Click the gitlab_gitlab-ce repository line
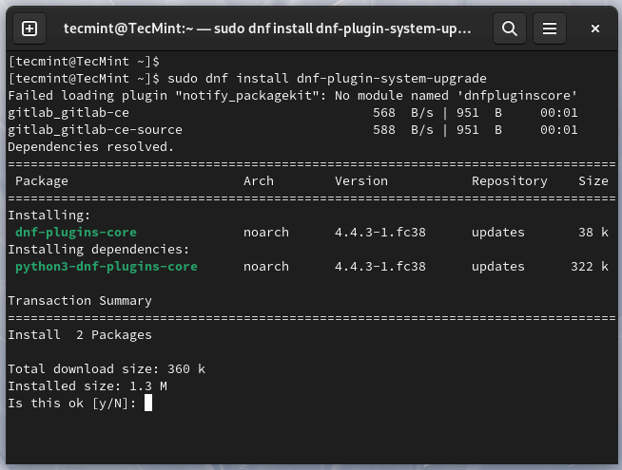This screenshot has width=622, height=470. pyautogui.click(x=293, y=113)
